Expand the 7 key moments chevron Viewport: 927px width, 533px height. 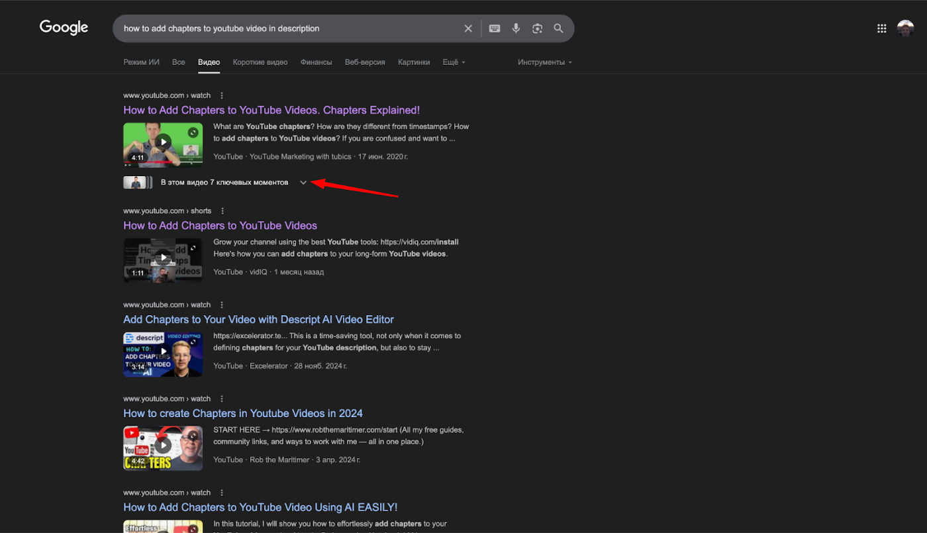click(x=303, y=182)
